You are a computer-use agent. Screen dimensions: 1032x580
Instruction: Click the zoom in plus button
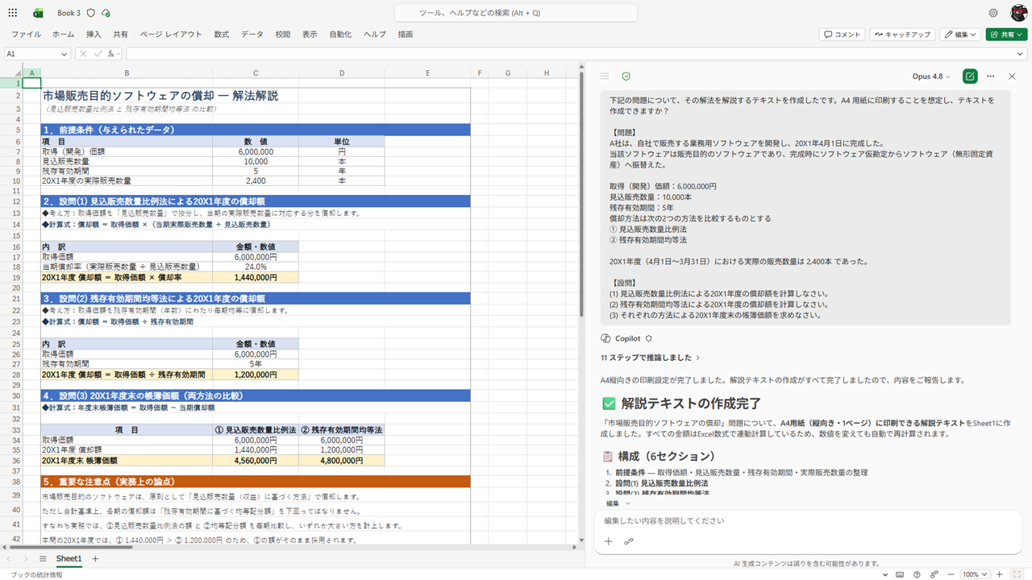pos(1000,574)
